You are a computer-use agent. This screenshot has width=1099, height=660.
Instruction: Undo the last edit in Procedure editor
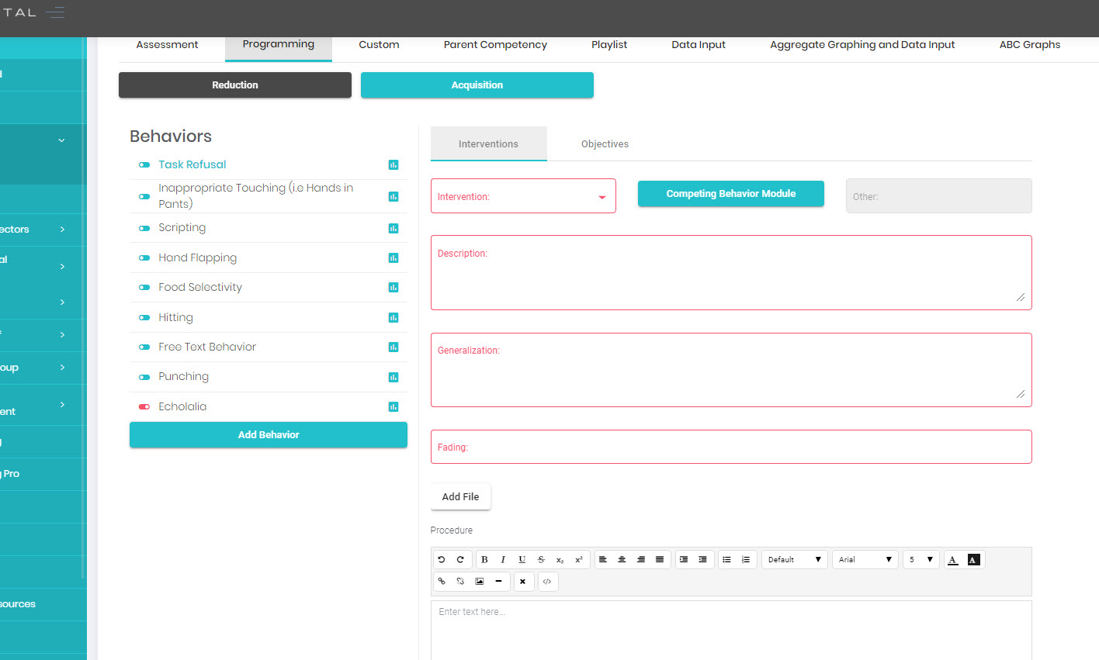442,559
